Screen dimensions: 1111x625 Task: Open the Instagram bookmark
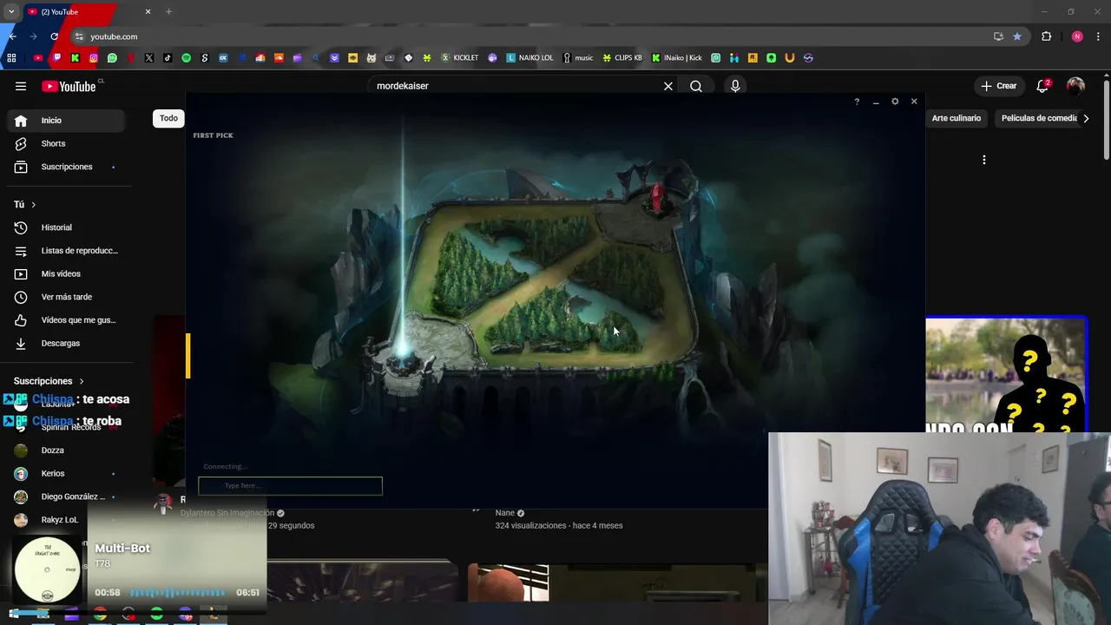point(94,58)
